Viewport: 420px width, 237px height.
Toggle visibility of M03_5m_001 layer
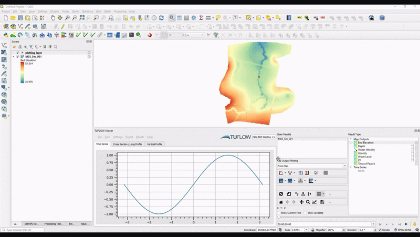[18, 56]
